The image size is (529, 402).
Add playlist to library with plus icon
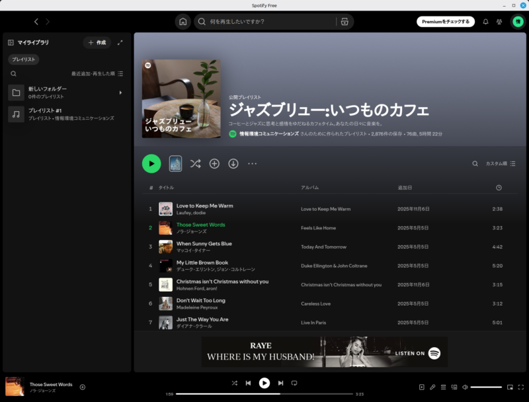click(214, 163)
